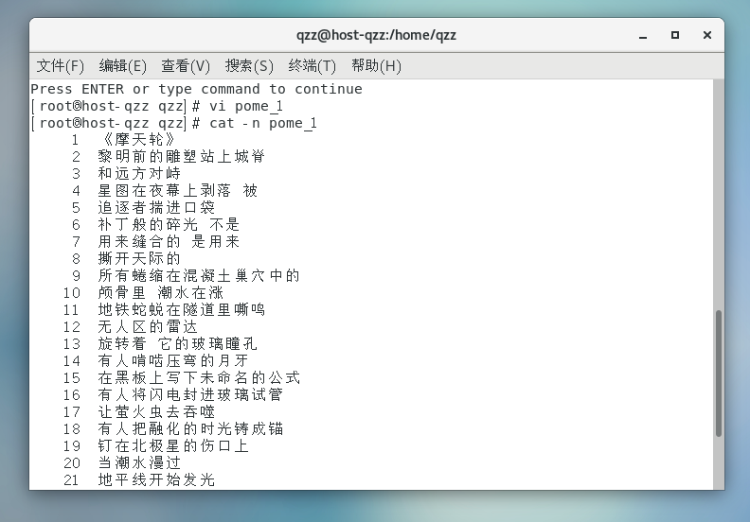Click line 7 用来缝合的 是用来
The height and width of the screenshot is (522, 750).
point(169,242)
